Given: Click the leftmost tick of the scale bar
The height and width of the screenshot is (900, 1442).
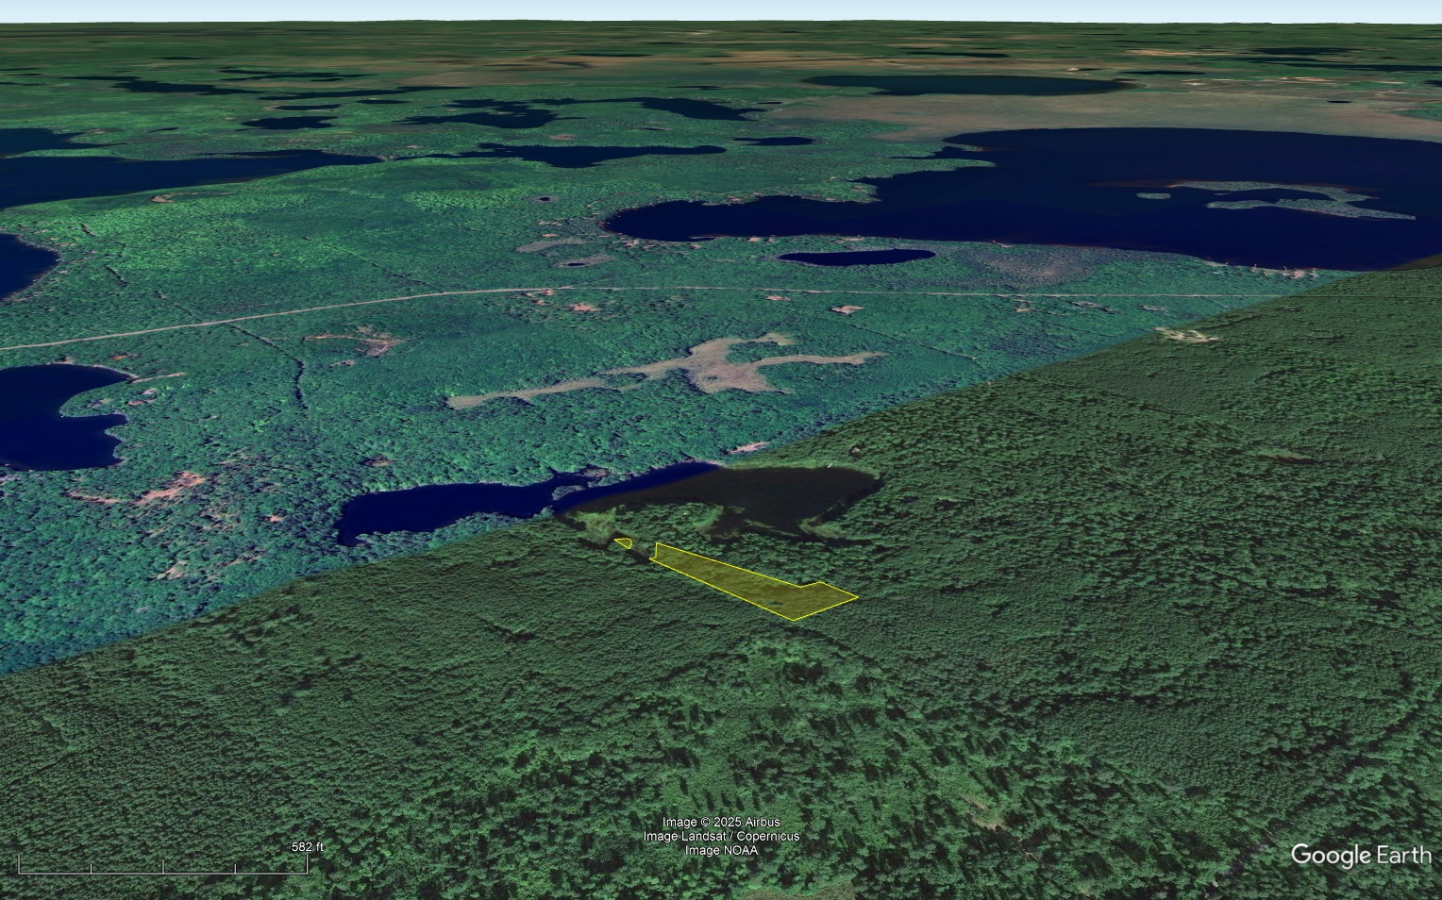Looking at the screenshot, I should pyautogui.click(x=17, y=864).
